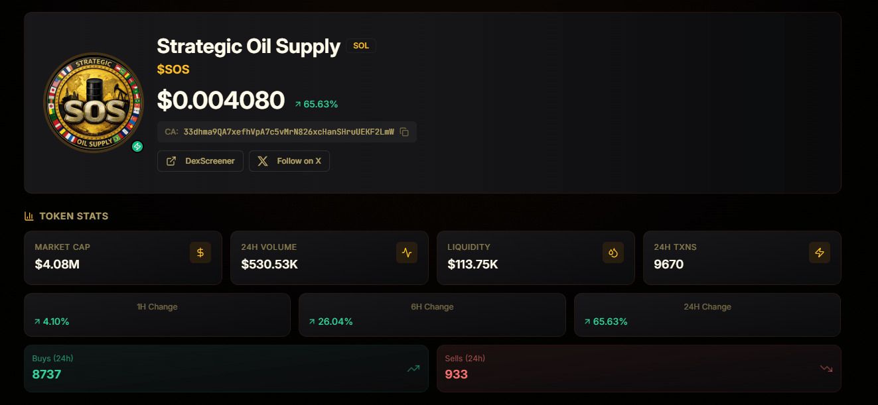This screenshot has height=405, width=878.
Task: Click the 65.63% price change indicator
Action: tap(317, 104)
